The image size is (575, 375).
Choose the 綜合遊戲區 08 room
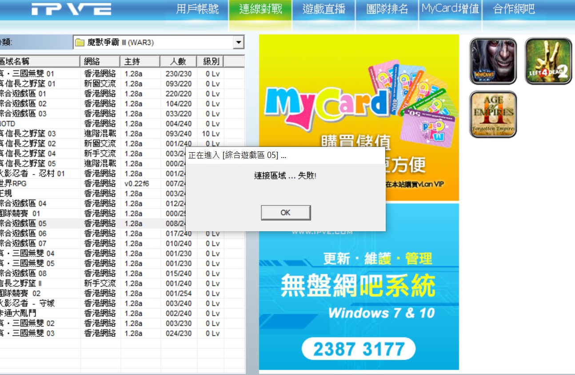[122, 273]
